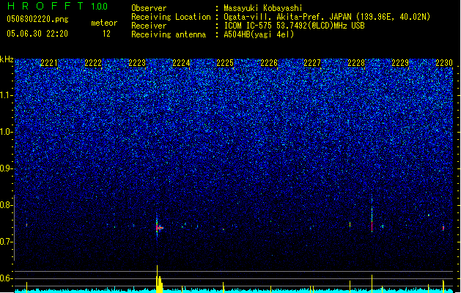Image resolution: width=461 pixels, height=293 pixels.
Task: Click the Receiver label
Action: (x=149, y=26)
